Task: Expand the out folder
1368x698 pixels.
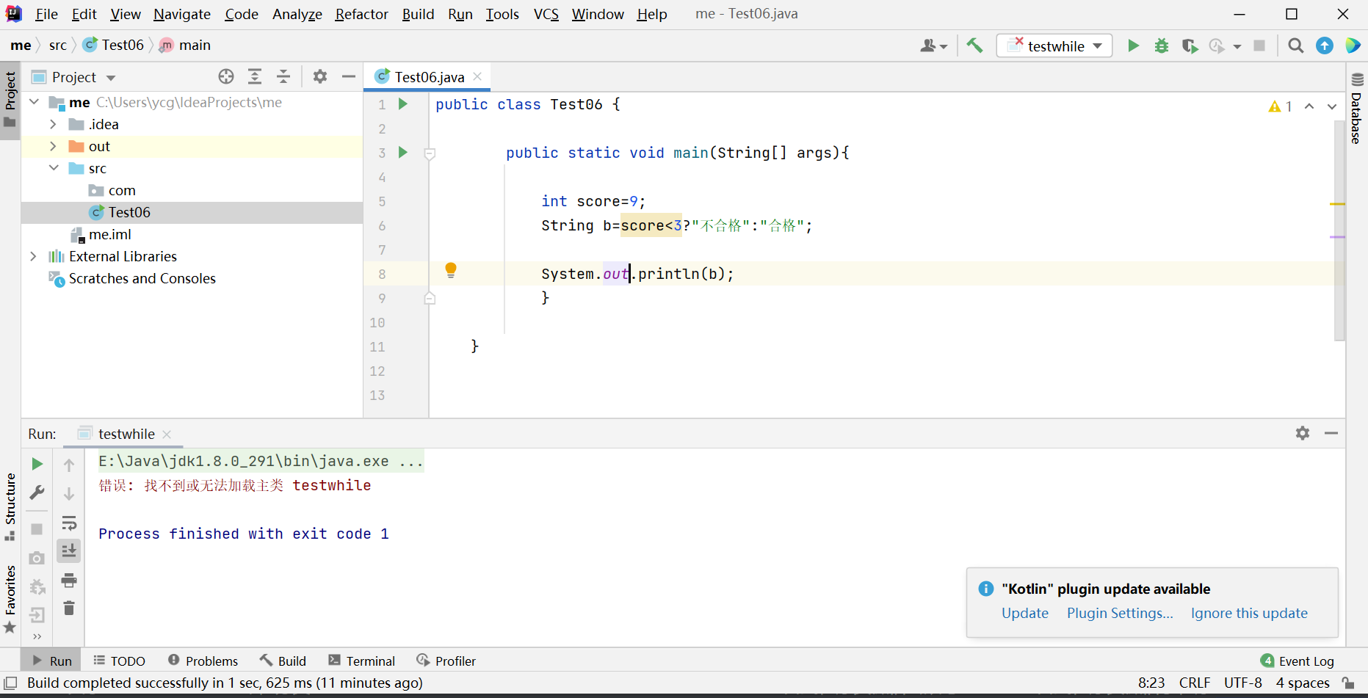Action: 53,146
